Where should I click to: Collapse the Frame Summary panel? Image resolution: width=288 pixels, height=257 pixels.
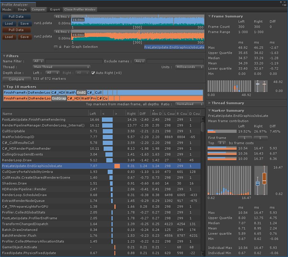click(x=209, y=16)
